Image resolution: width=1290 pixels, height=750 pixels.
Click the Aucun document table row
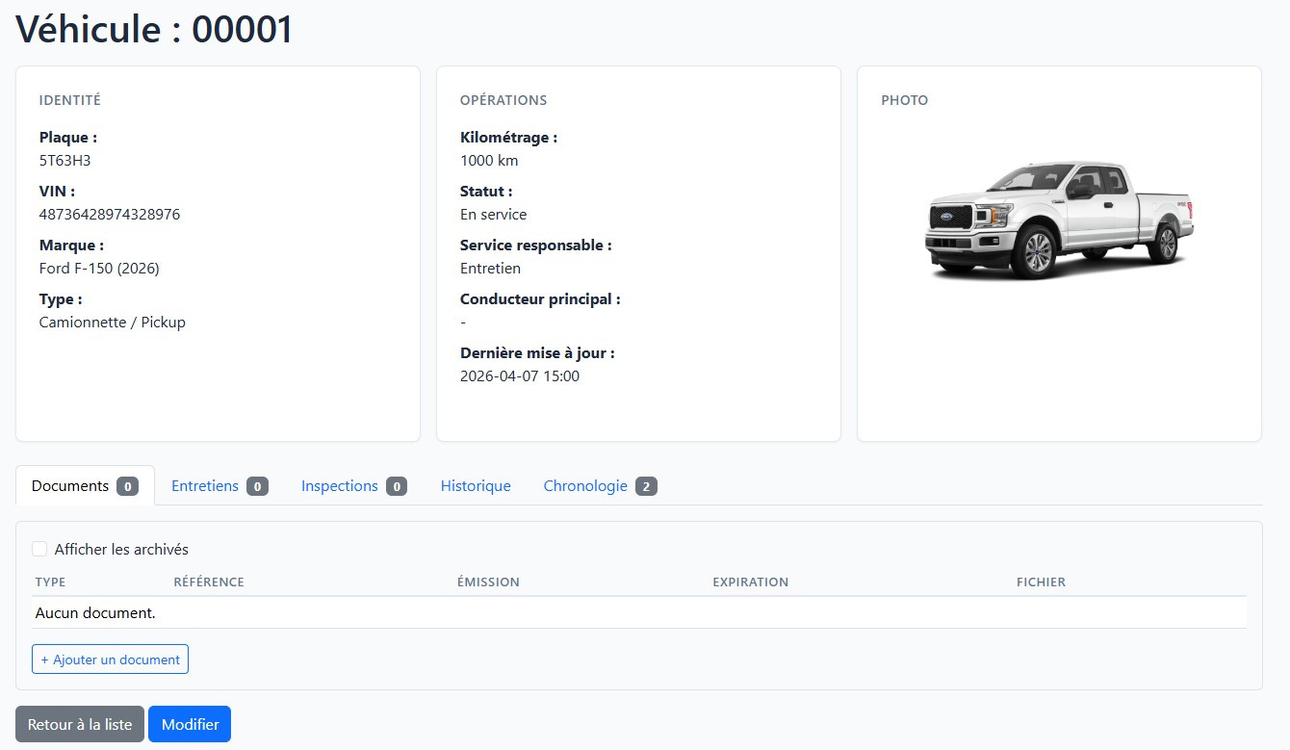pos(385,612)
